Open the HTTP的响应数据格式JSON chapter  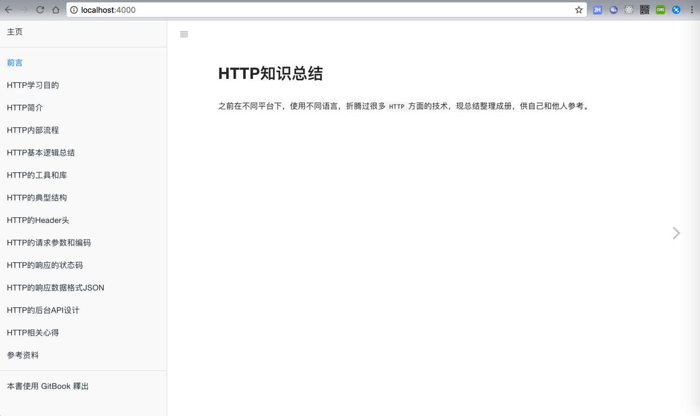pos(55,288)
